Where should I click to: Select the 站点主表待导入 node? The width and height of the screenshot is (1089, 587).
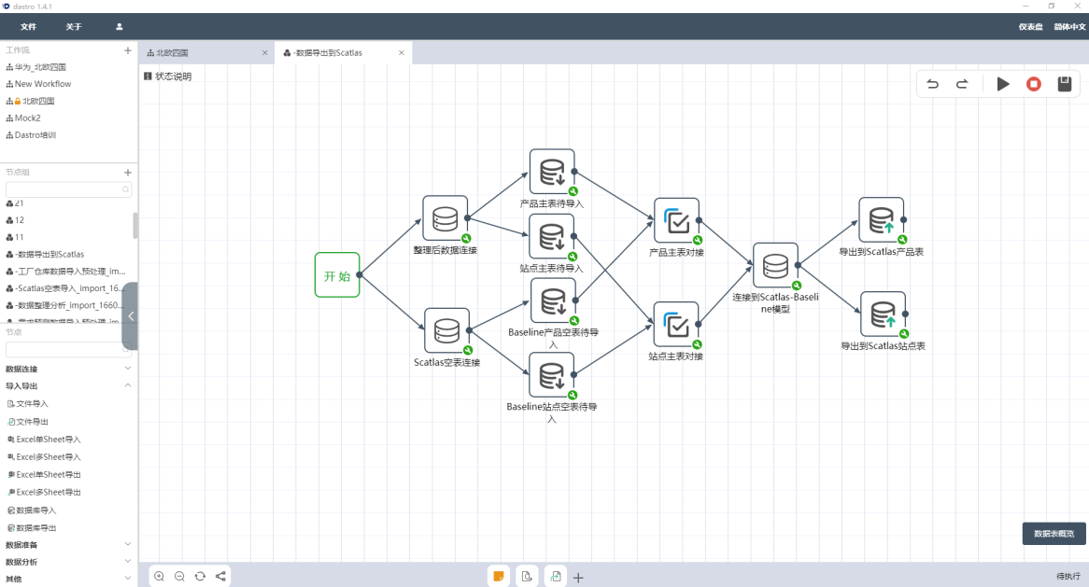point(552,236)
